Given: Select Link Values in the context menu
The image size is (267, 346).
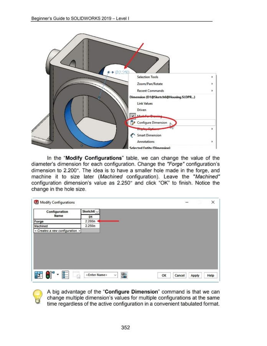Looking at the screenshot, I should point(145,103).
